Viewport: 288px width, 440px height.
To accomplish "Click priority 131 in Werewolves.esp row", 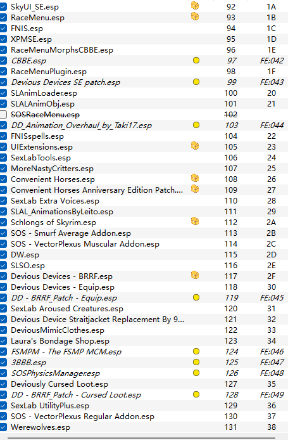I will click(231, 427).
